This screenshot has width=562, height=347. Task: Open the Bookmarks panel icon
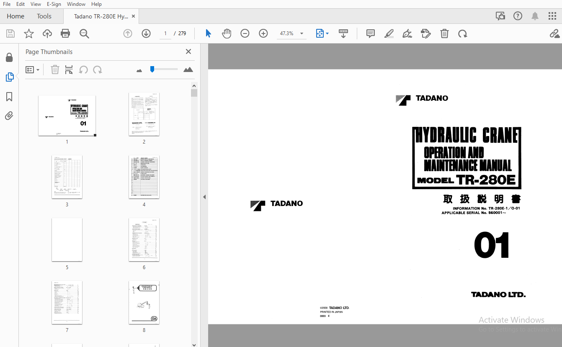[9, 97]
